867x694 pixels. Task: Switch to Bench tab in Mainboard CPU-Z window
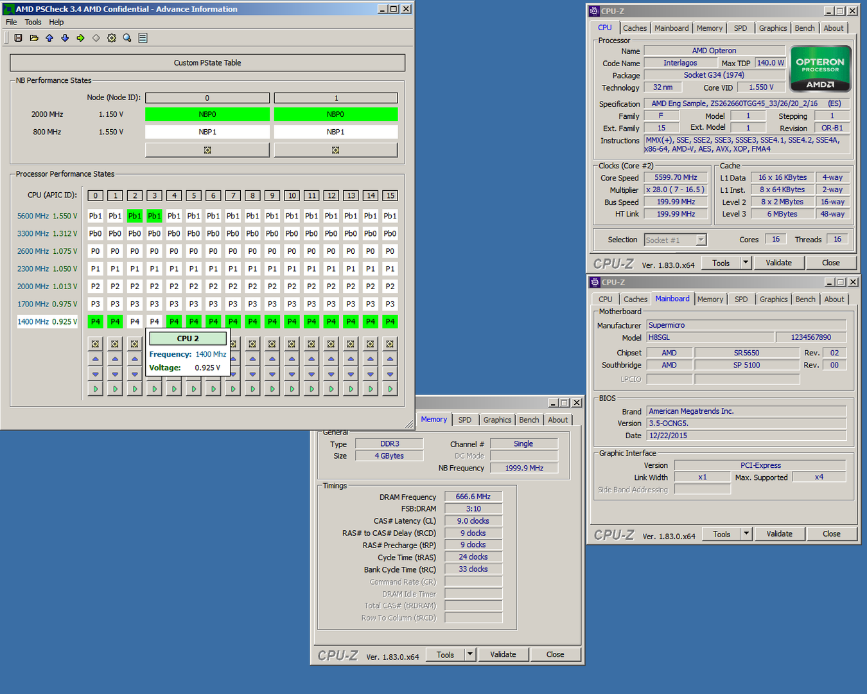[x=805, y=299]
